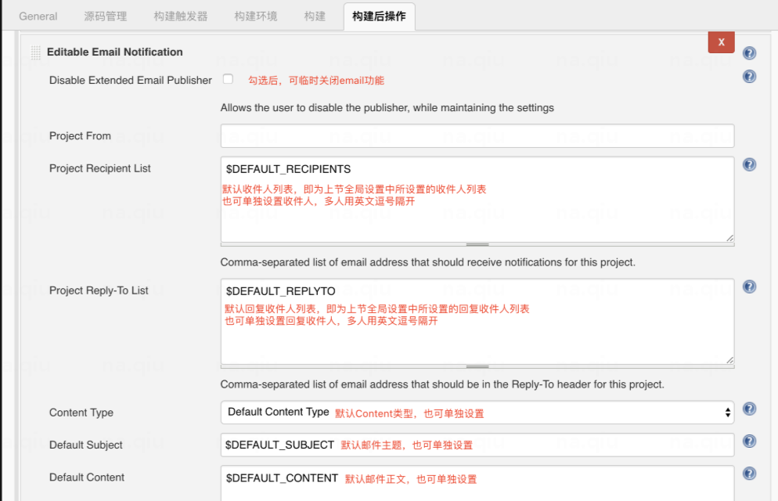This screenshot has width=778, height=501.
Task: Click the 'should receive notifications' help text
Action: [x=427, y=262]
